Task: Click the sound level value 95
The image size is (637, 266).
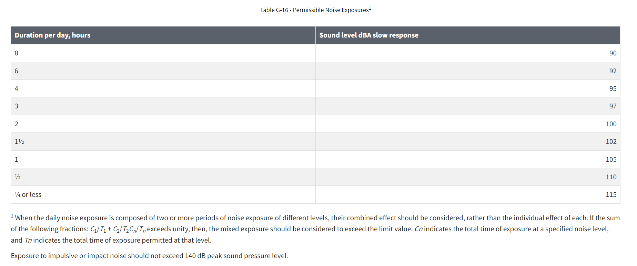Action: click(613, 88)
